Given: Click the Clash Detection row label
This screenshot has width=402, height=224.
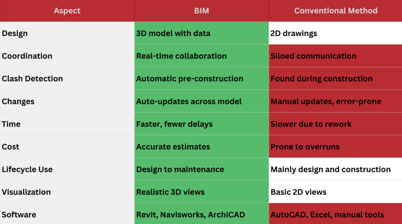Looking at the screenshot, I should pyautogui.click(x=32, y=79).
